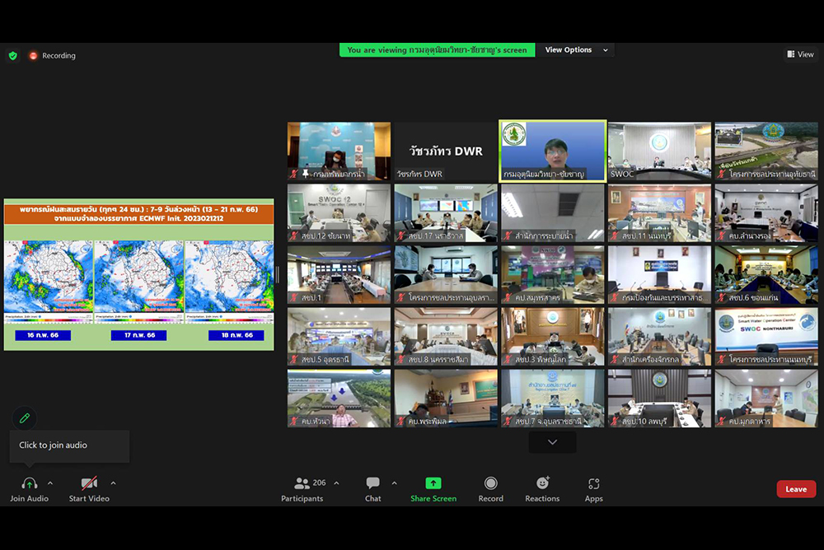
Task: Click the '18 ก.พ. 66' date label
Action: coord(236,335)
